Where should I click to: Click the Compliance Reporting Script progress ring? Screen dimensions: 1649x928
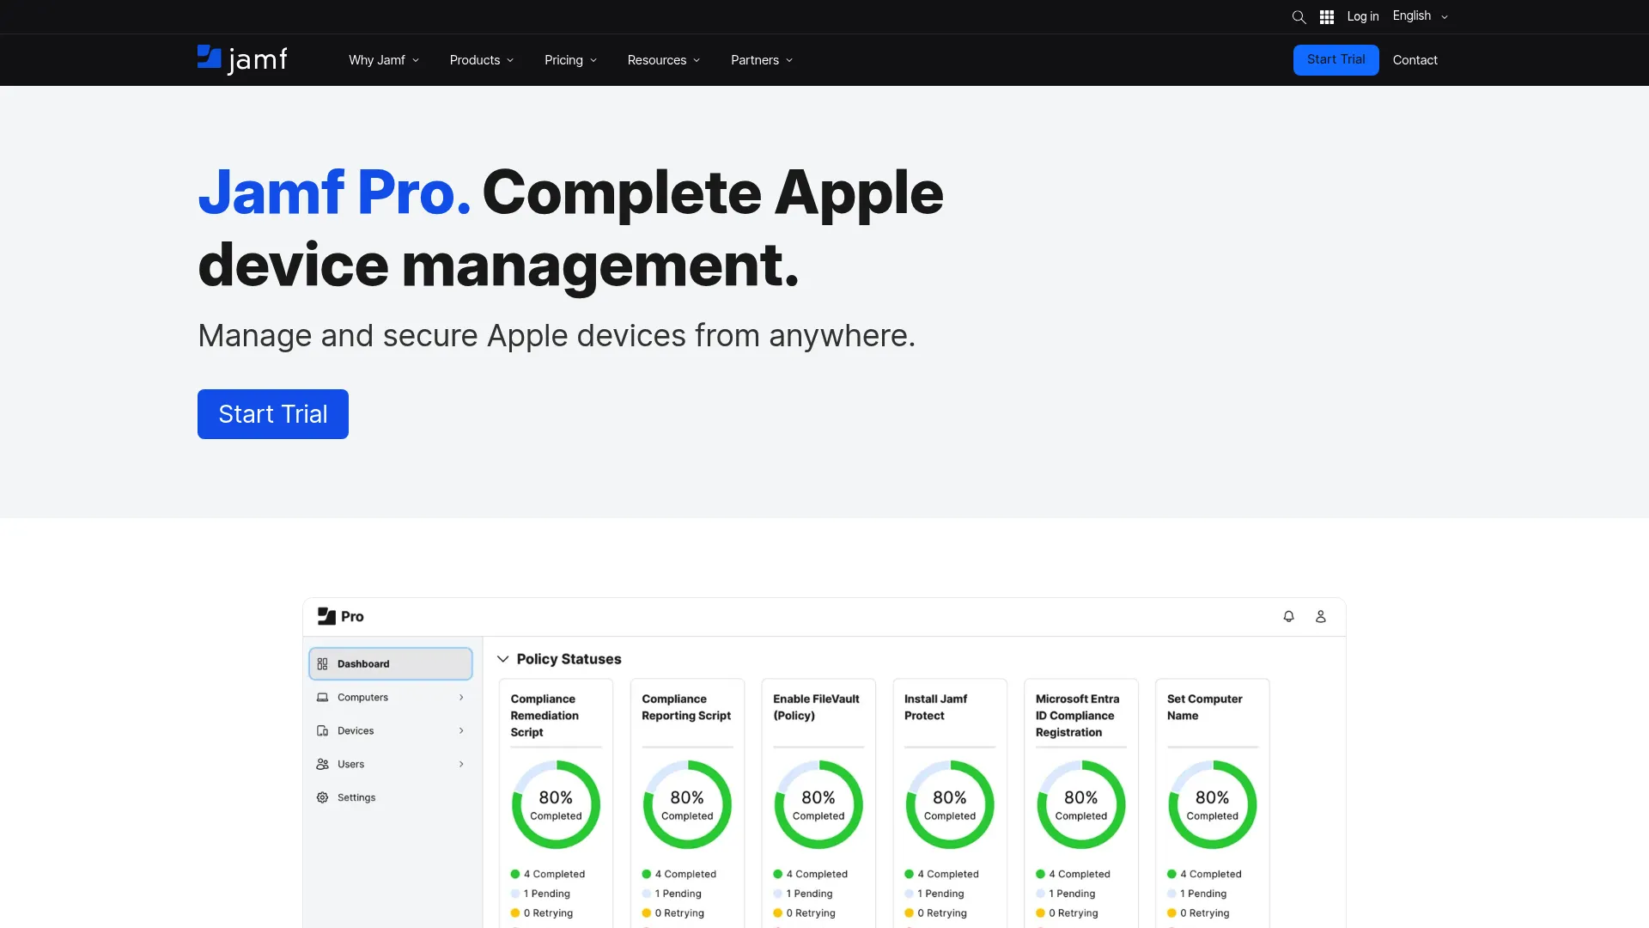[x=687, y=804]
